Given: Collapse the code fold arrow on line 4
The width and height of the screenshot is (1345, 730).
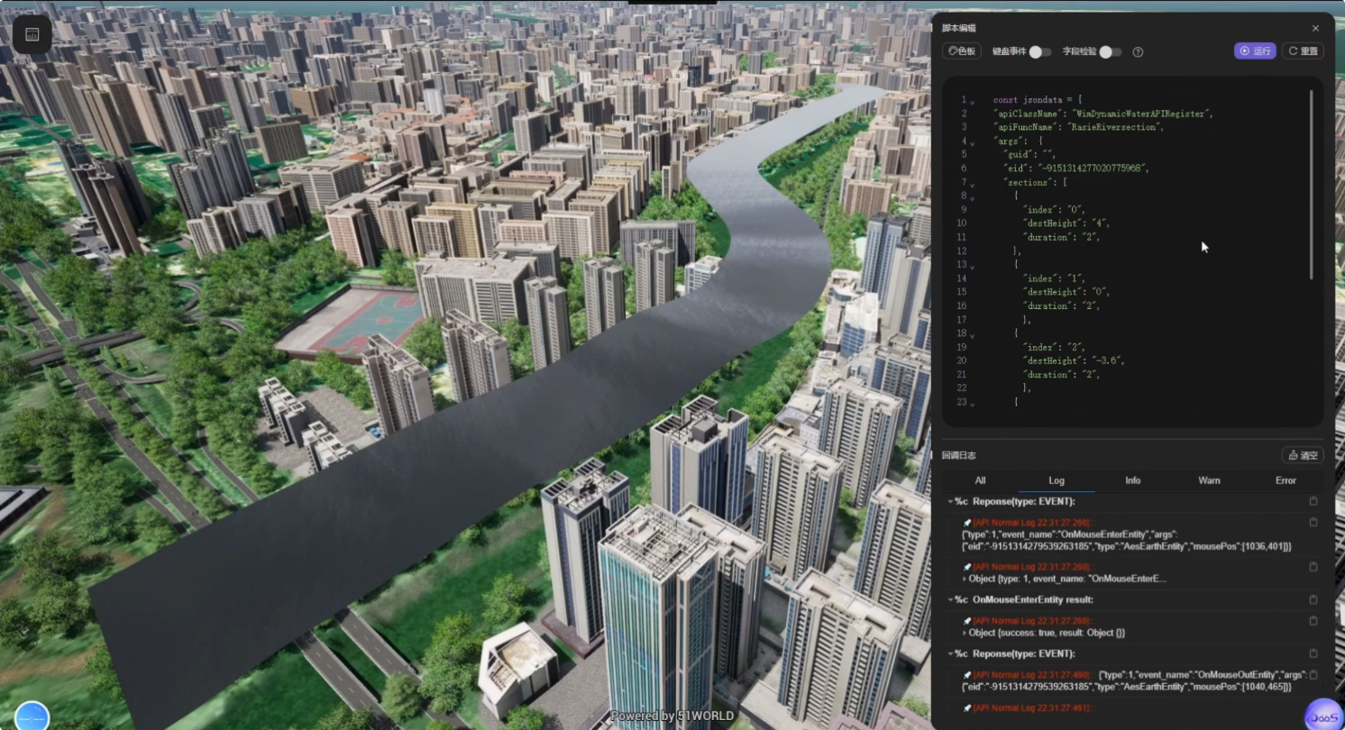Looking at the screenshot, I should (x=972, y=142).
